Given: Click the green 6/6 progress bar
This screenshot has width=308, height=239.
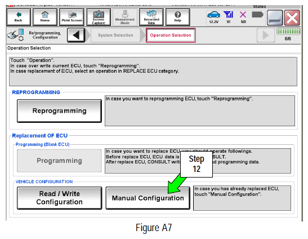Looking at the screenshot, I should (288, 32).
